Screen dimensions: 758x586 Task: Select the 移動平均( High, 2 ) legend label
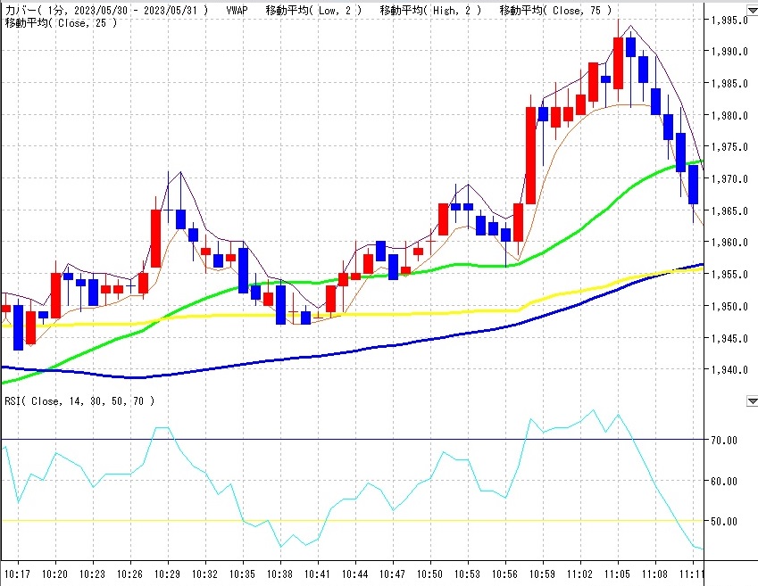pos(430,10)
